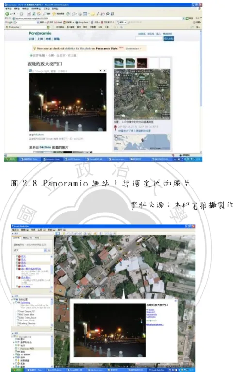The image size is (233, 372).
Task: Show the previous photo using the left arrow above photo
Action: coord(101,71)
